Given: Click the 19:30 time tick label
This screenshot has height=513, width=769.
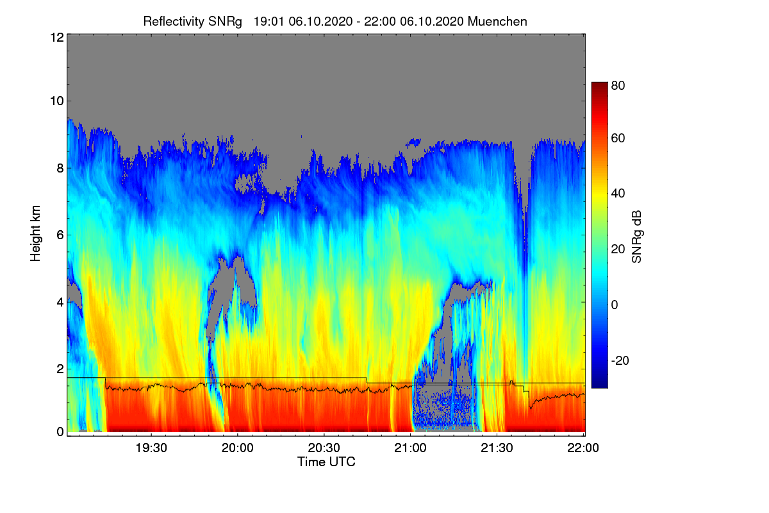Looking at the screenshot, I should coord(151,448).
